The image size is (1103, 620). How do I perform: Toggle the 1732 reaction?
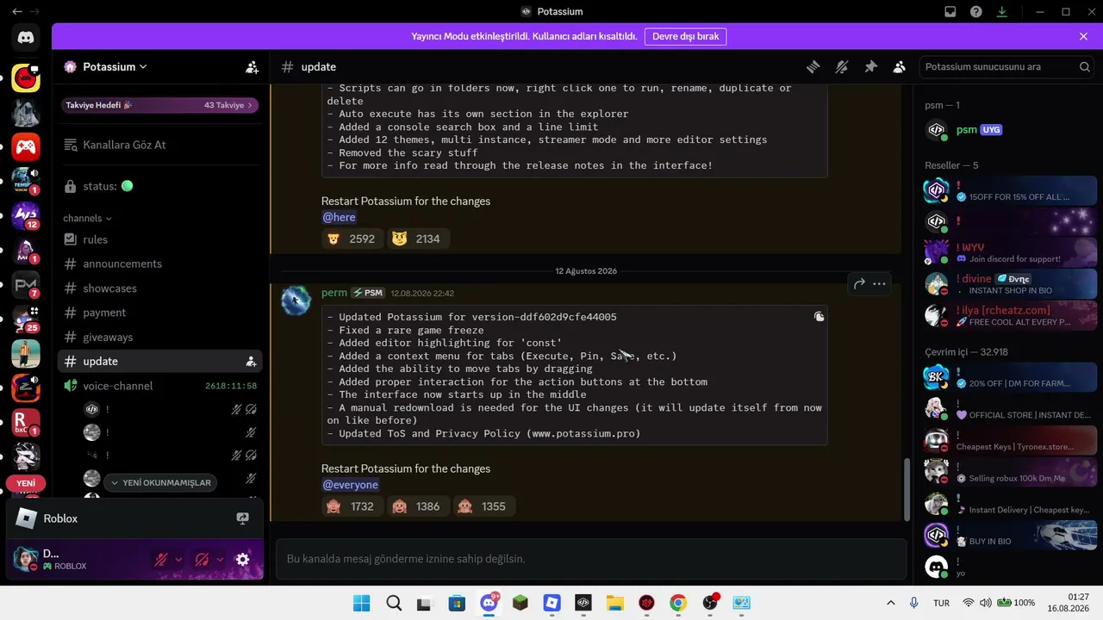351,506
